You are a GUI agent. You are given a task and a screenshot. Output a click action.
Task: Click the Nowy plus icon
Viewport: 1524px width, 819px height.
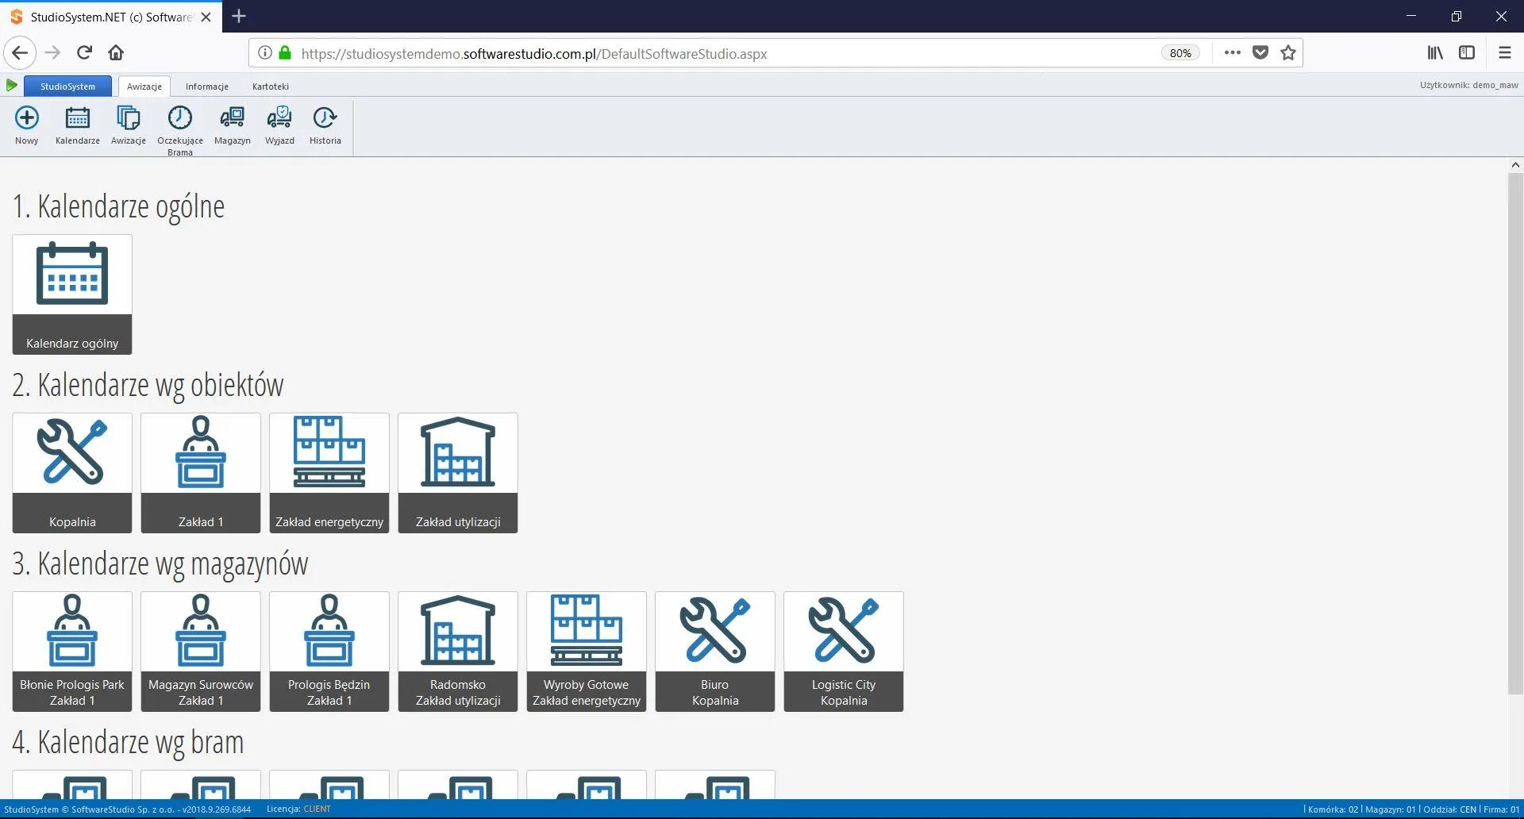pyautogui.click(x=26, y=118)
